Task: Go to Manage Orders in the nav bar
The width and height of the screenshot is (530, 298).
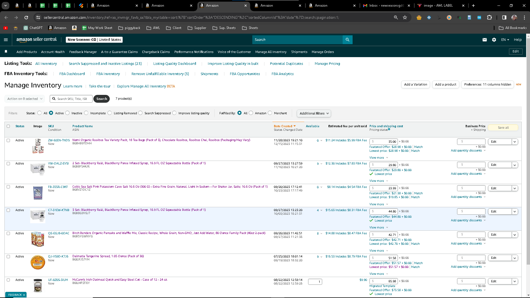Action: (x=323, y=52)
